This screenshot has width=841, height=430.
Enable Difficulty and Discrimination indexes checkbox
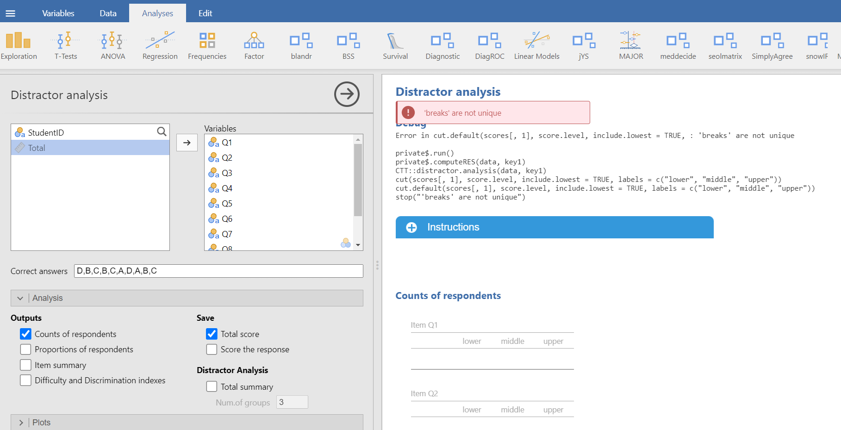pos(26,380)
